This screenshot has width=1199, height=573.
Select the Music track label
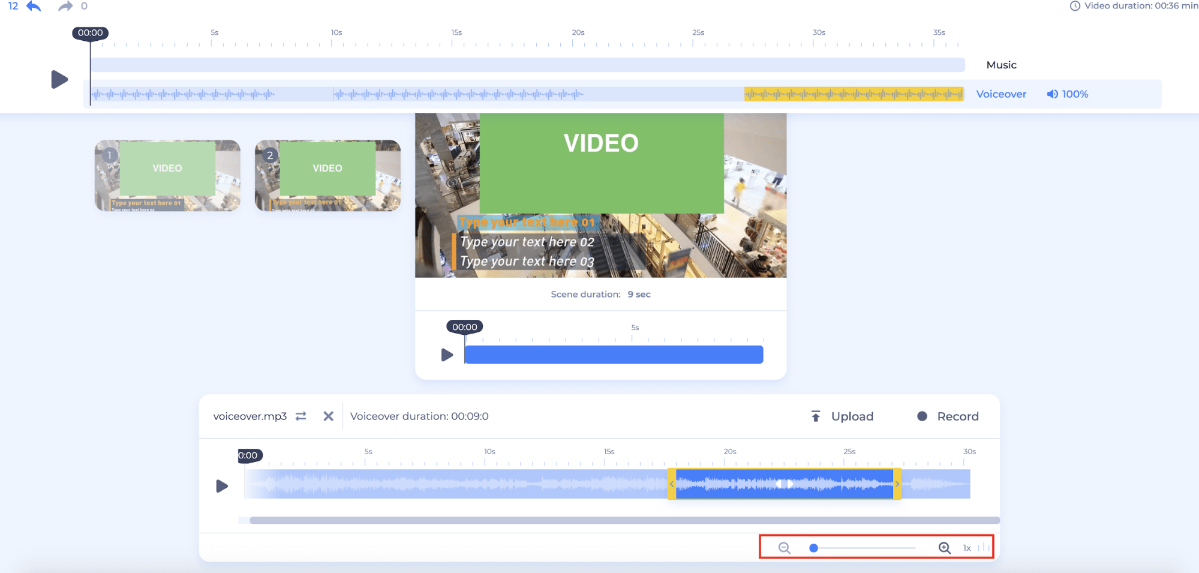(x=1001, y=65)
